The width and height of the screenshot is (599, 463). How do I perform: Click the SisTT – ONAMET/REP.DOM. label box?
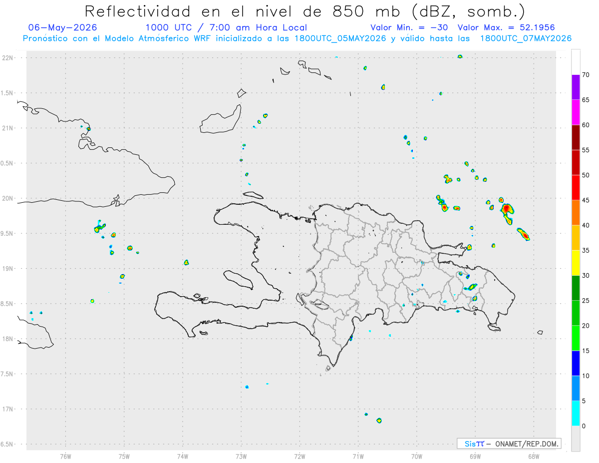pos(509,444)
